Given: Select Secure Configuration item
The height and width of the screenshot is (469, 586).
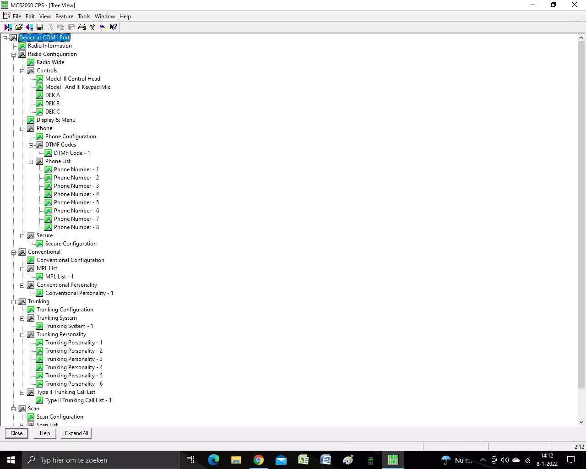Looking at the screenshot, I should point(71,244).
